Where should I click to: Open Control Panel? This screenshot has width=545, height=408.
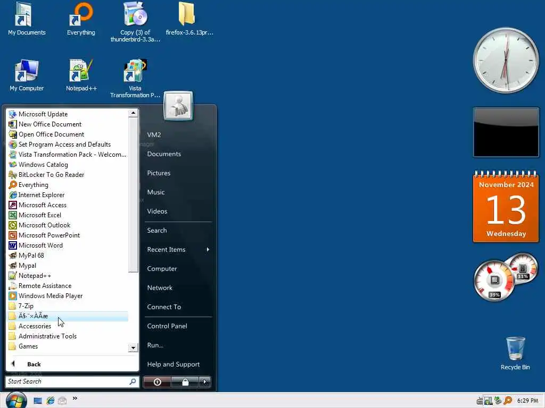tap(167, 326)
